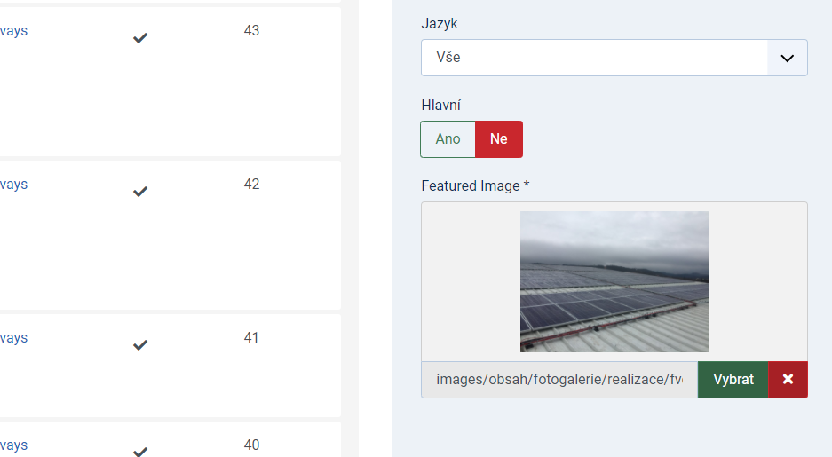Open the Jazyk dropdown showing Vše
This screenshot has height=457, width=832.
[614, 58]
